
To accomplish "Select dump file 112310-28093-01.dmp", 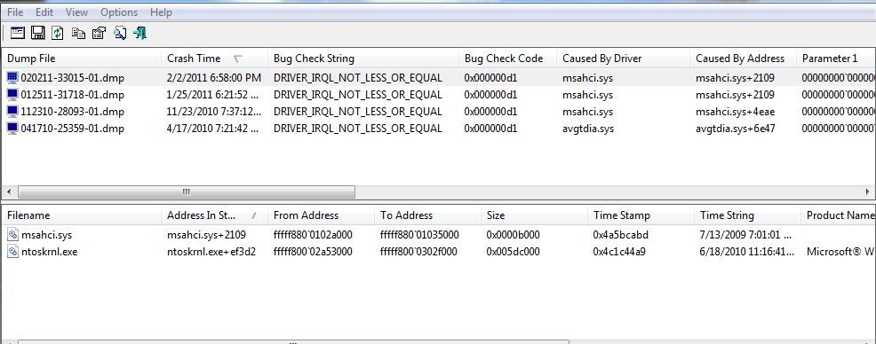I will coord(73,112).
